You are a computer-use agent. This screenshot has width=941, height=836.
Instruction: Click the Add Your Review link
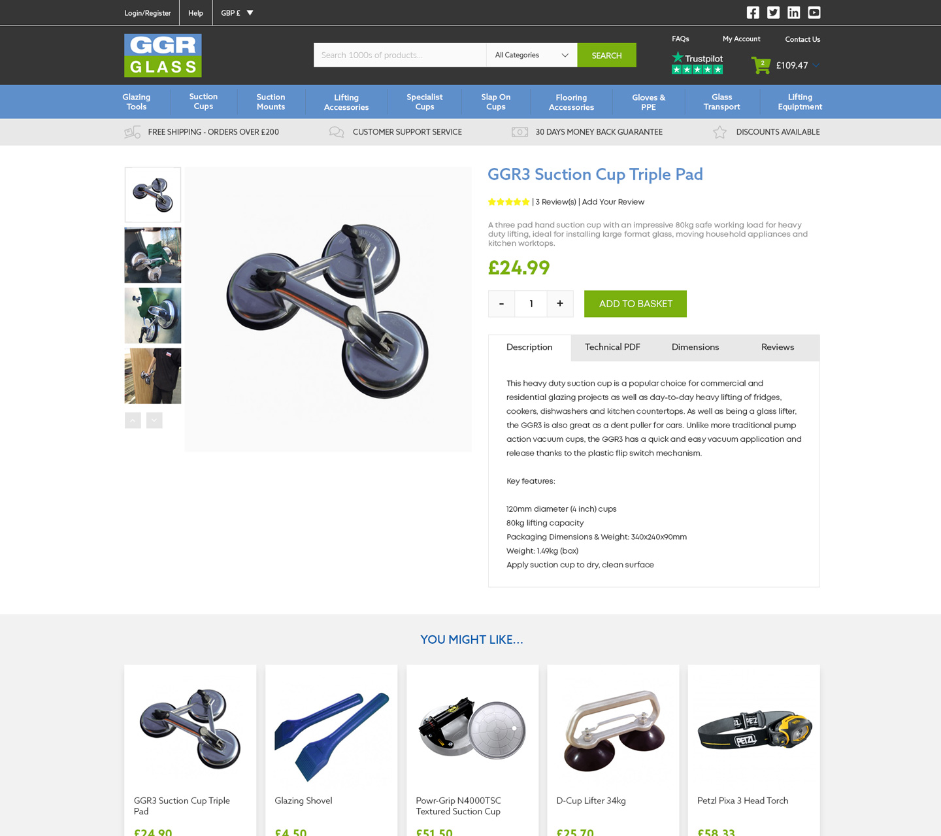613,202
